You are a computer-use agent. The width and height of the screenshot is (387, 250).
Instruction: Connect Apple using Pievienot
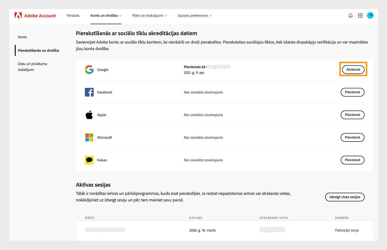[x=352, y=115]
